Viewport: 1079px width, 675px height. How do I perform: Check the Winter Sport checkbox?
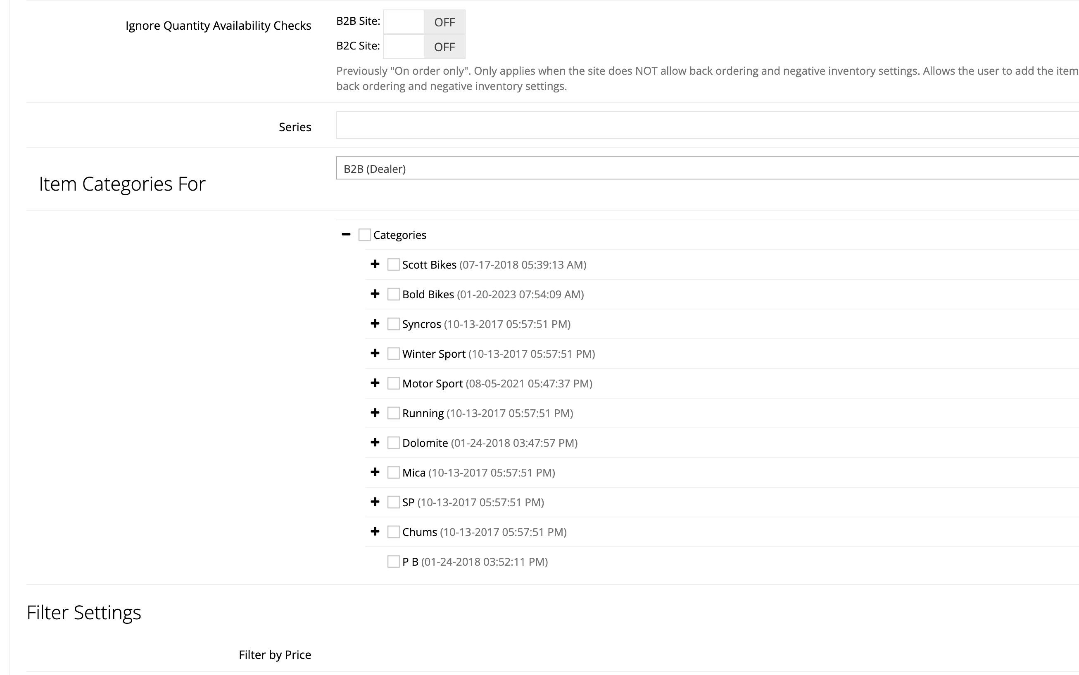393,354
